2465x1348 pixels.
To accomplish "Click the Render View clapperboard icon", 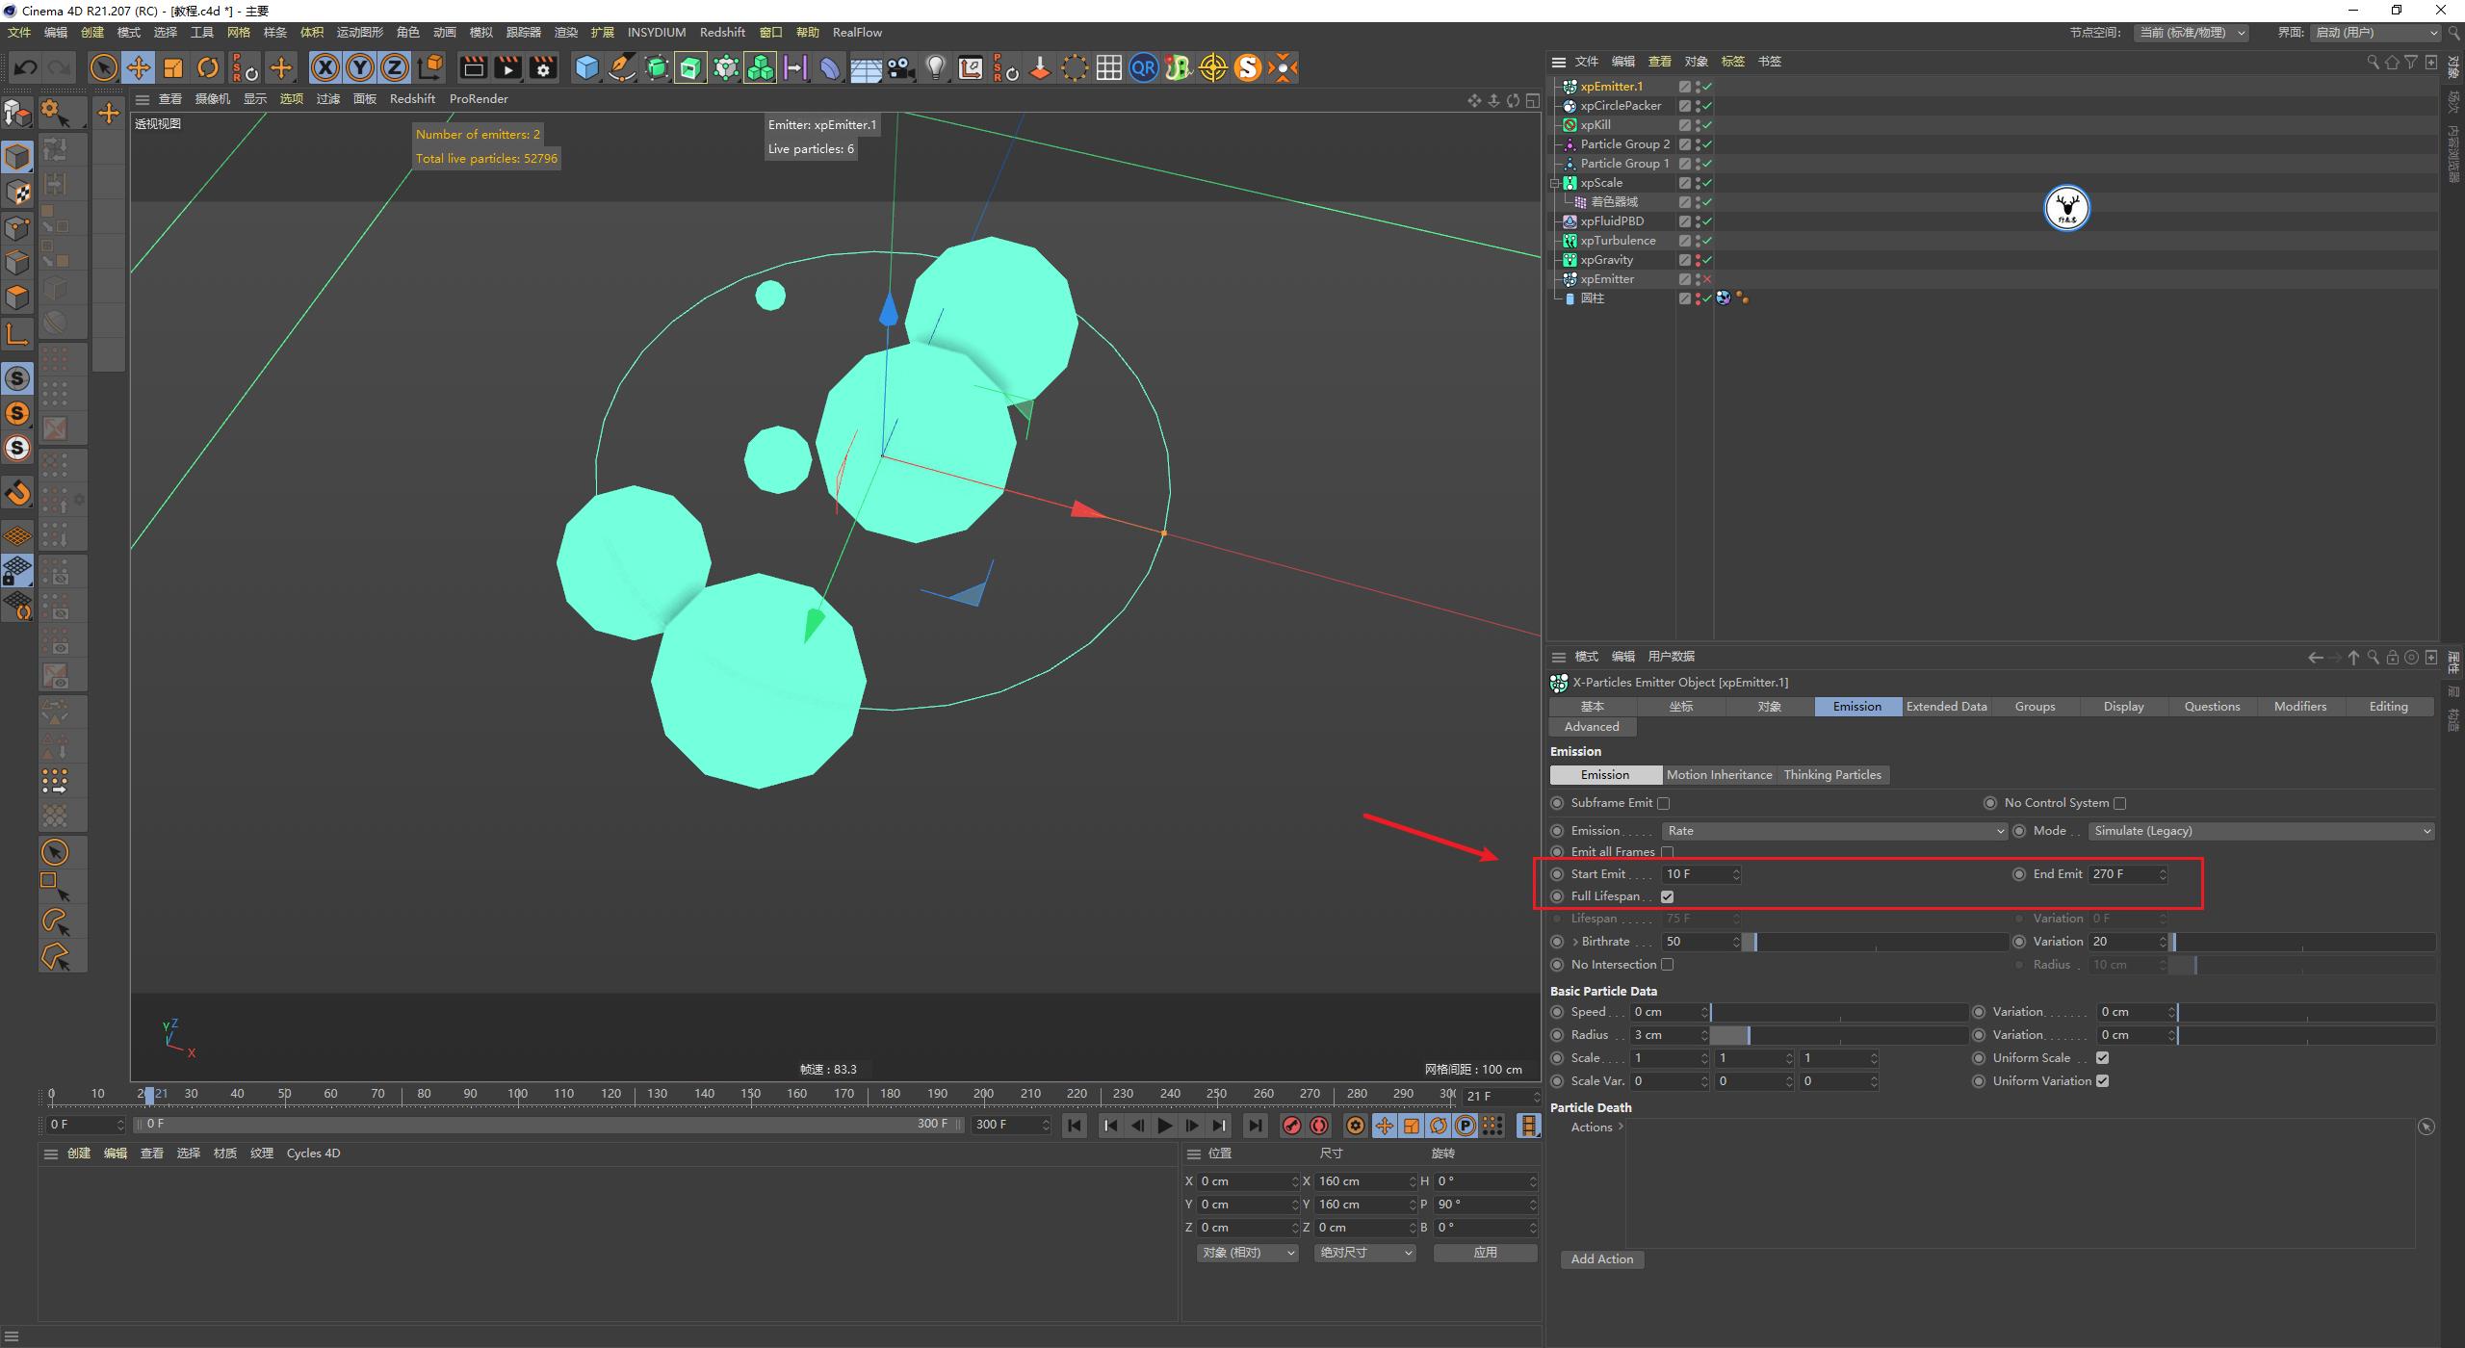I will pyautogui.click(x=473, y=67).
